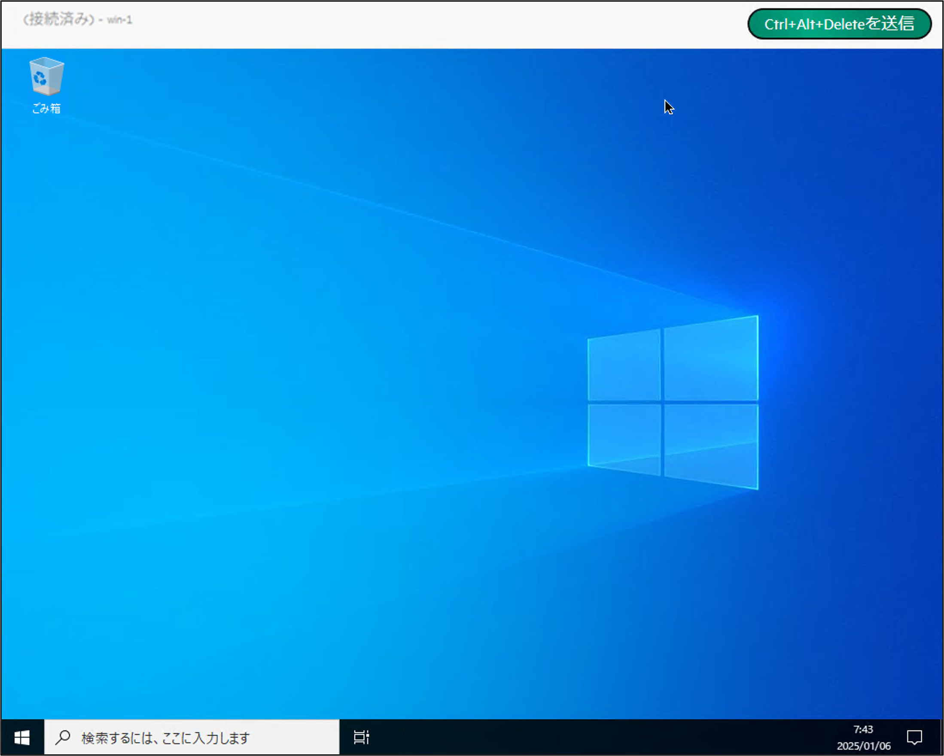
Task: Click empty space in the top header bar
Action: (x=438, y=24)
